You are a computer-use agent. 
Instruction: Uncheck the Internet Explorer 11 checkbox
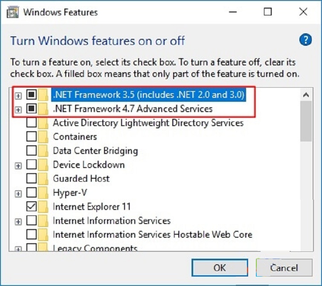(x=32, y=207)
